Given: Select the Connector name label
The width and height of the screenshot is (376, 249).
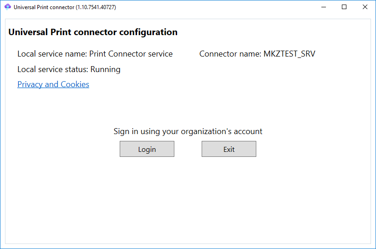Looking at the screenshot, I should (230, 54).
